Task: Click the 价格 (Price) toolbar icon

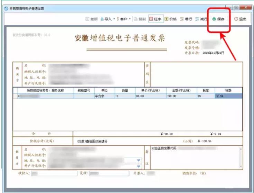Action: [171, 19]
